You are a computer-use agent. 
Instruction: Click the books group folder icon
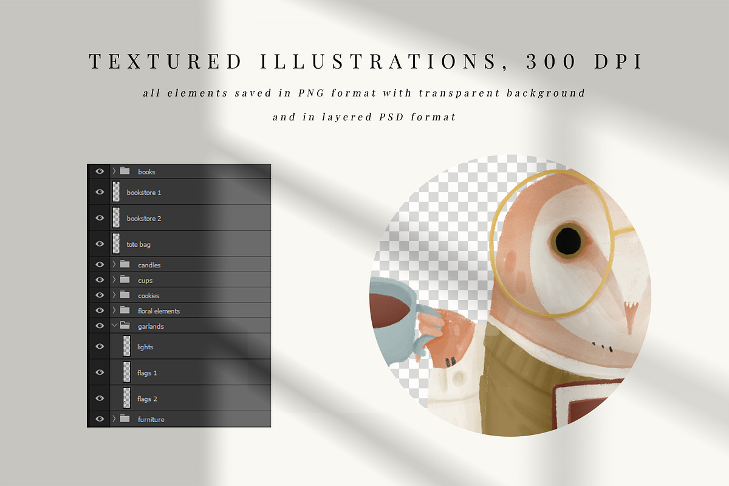(x=125, y=171)
